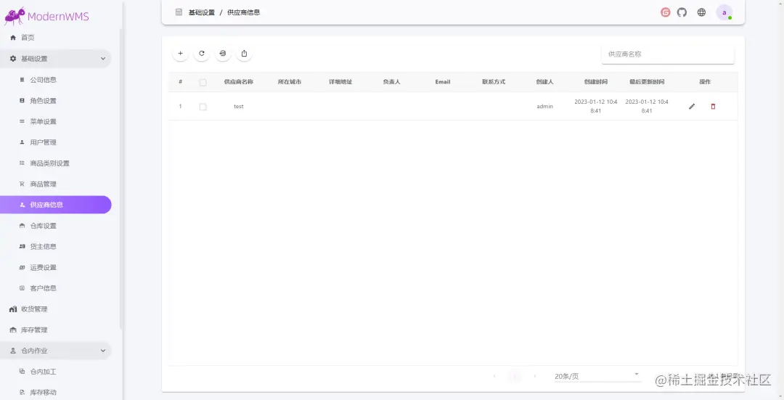784x400 pixels.
Task: Click the 供应商名称 search input field
Action: point(668,54)
